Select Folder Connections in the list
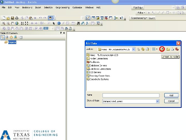186x140 pixels. [x=97, y=58]
